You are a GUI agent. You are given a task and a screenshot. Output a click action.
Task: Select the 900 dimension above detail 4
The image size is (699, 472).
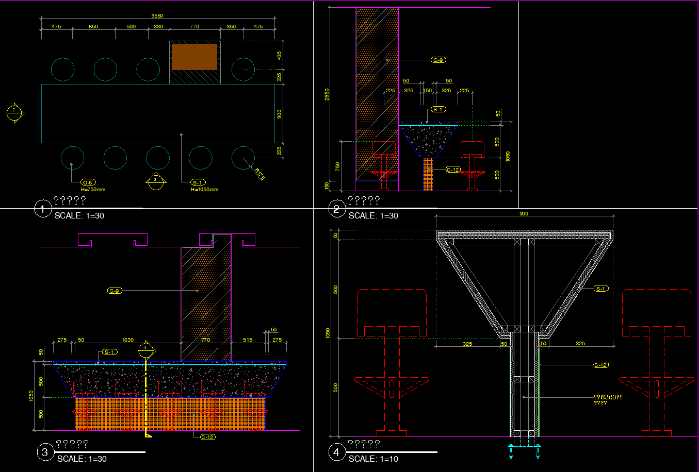tap(523, 214)
